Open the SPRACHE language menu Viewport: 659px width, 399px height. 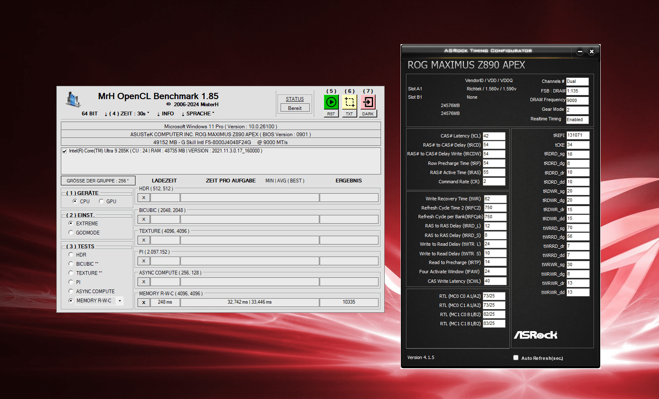tap(198, 114)
